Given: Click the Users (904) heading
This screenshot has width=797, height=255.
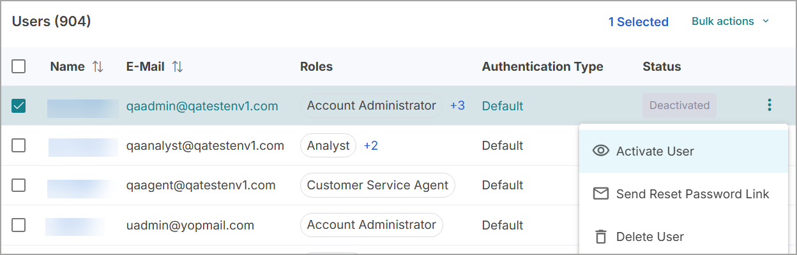Looking at the screenshot, I should click(52, 22).
